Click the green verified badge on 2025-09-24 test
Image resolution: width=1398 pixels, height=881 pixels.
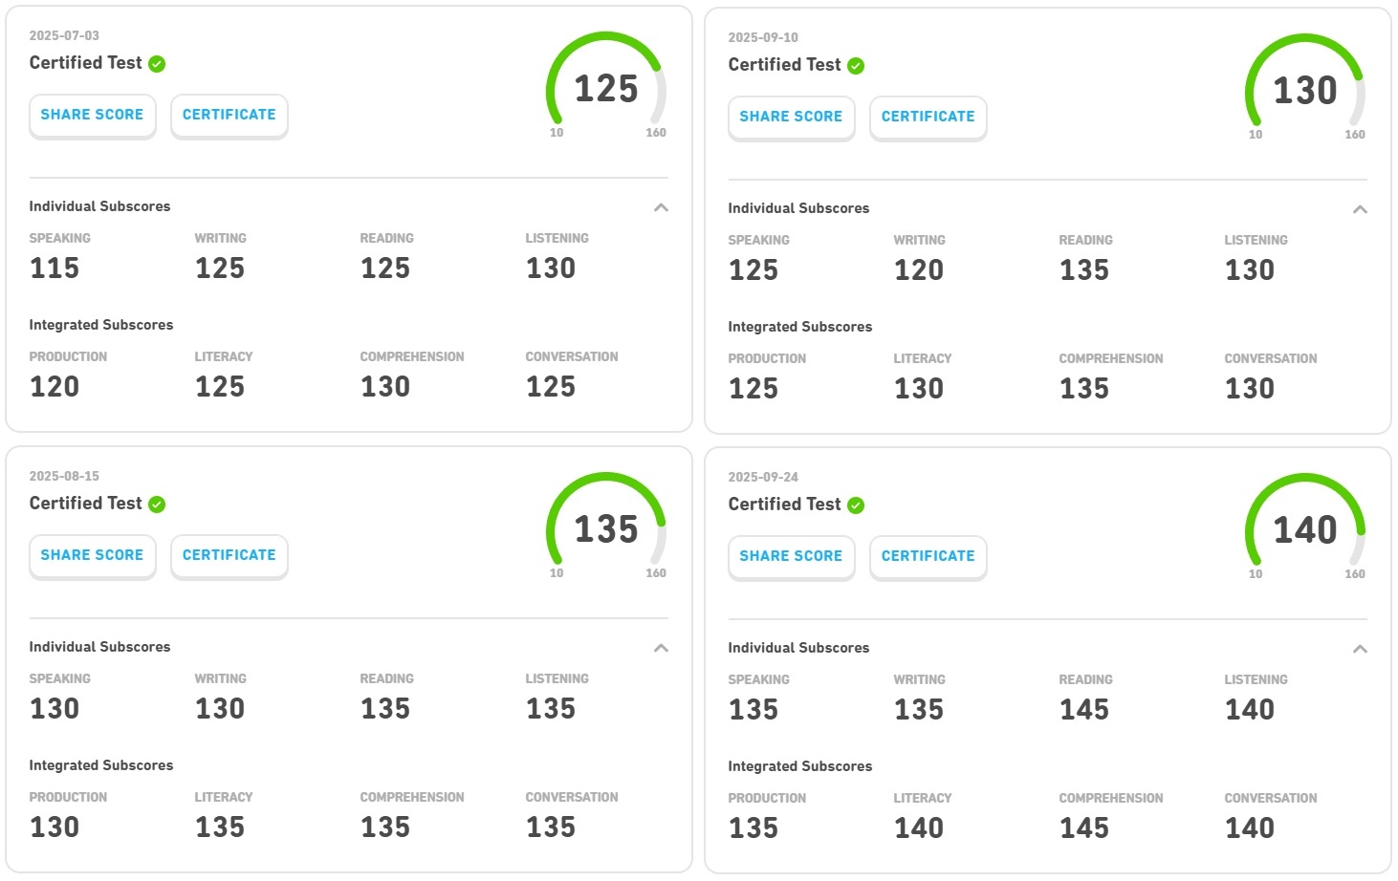(x=857, y=505)
